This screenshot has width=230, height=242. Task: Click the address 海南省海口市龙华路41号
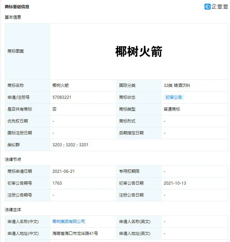pos(75,234)
